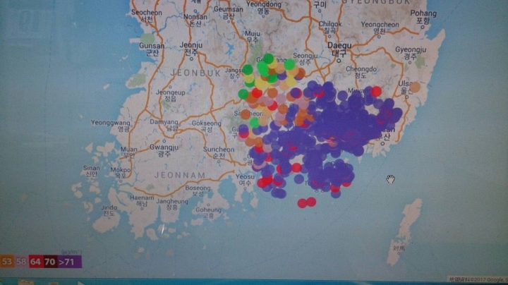Click Tsushima island on the map
This screenshot has height=285, width=508.
pyautogui.click(x=405, y=230)
